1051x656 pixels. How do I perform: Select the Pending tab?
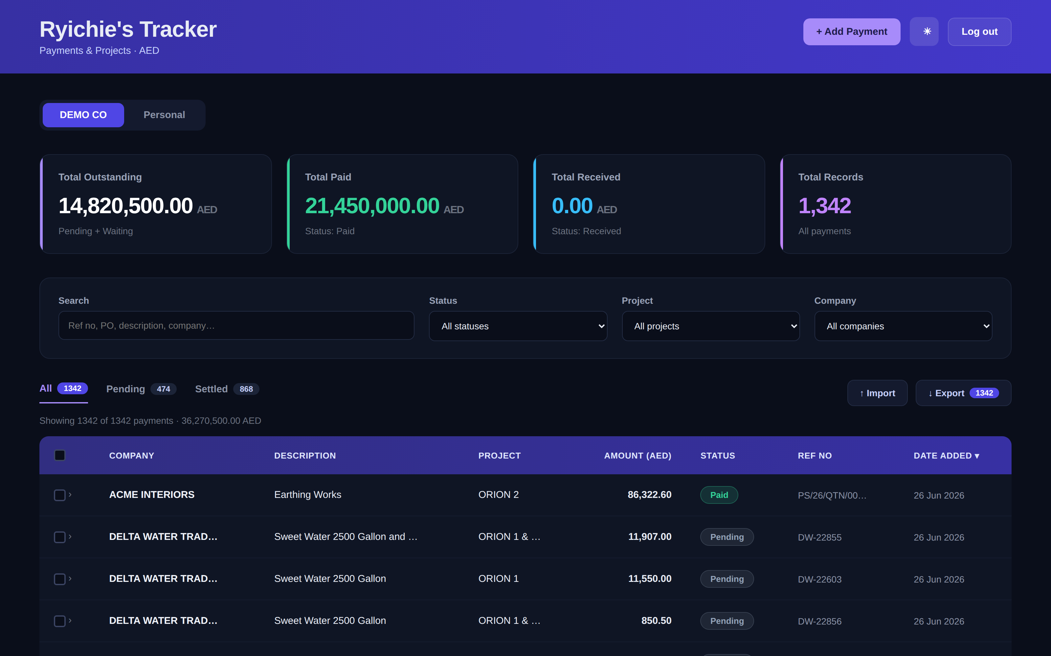(141, 389)
